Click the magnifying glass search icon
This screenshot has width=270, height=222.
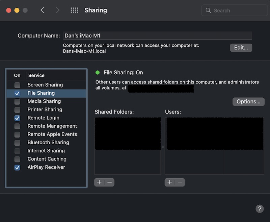(208, 10)
